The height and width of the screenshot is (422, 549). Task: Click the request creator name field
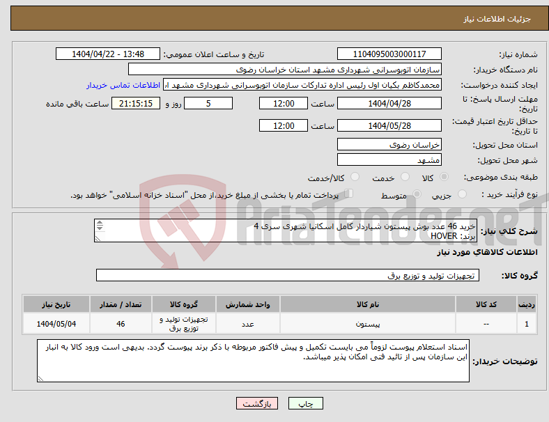(302, 85)
